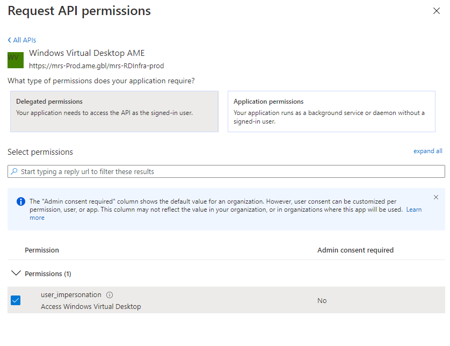
Task: Collapse the Permissions (1) group chevron
Action: (16, 273)
